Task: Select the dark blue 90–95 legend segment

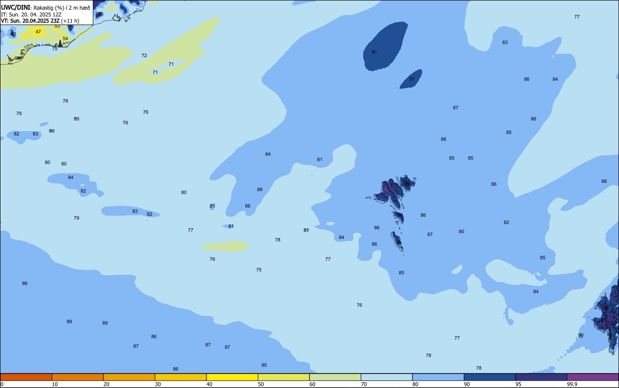Action: [x=489, y=377]
